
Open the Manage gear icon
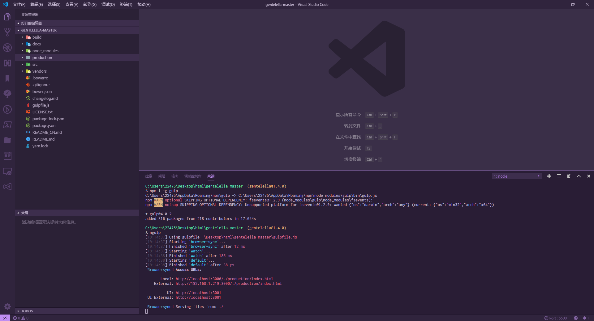point(7,306)
